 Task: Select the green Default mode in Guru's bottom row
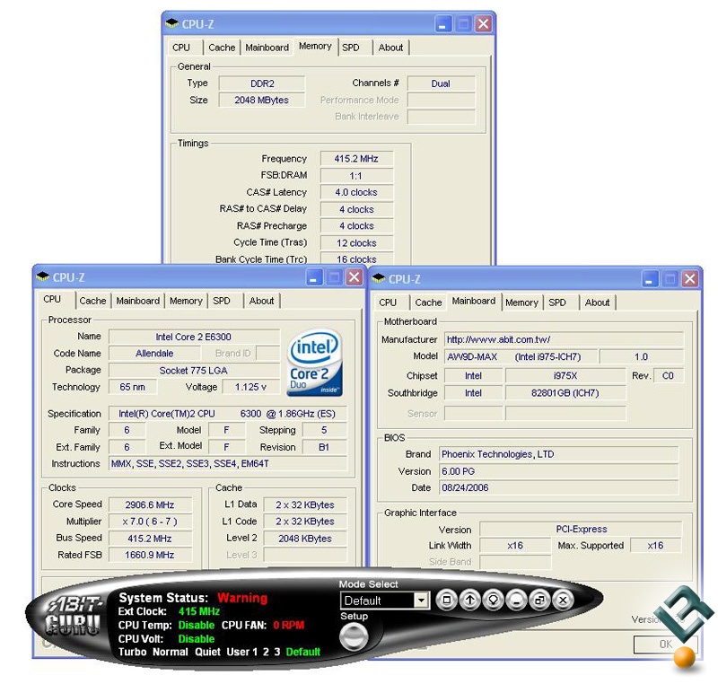pyautogui.click(x=302, y=652)
